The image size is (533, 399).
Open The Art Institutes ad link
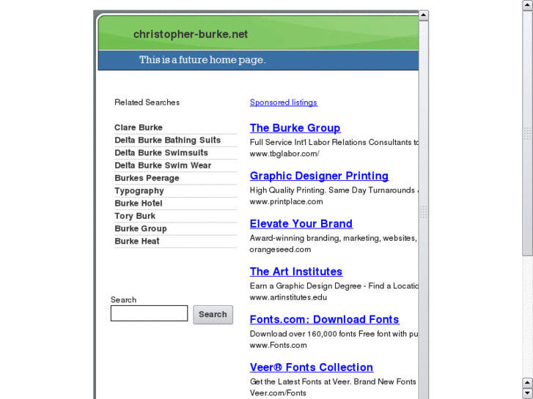pyautogui.click(x=296, y=272)
